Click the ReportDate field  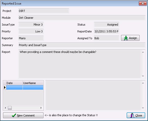tap(107, 31)
